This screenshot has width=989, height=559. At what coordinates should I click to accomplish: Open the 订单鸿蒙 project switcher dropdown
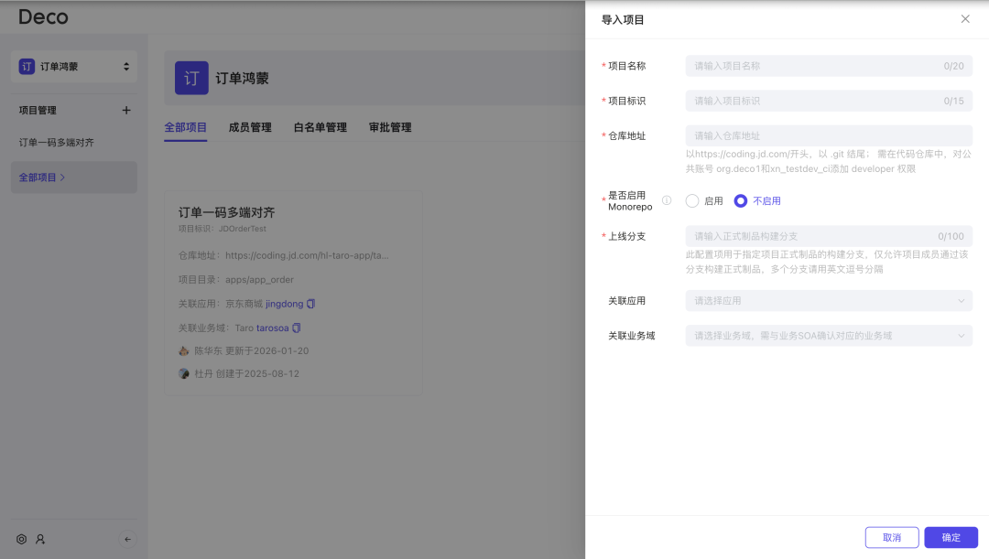73,66
